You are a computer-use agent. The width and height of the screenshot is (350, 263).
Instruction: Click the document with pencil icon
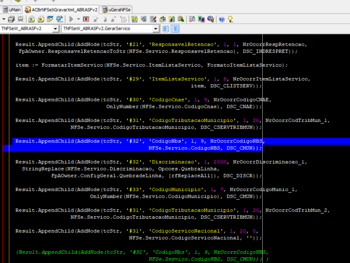pos(153,19)
